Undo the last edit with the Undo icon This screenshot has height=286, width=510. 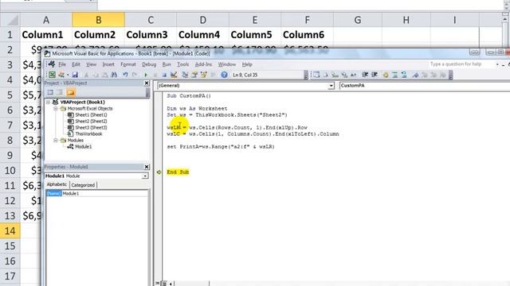coord(125,75)
